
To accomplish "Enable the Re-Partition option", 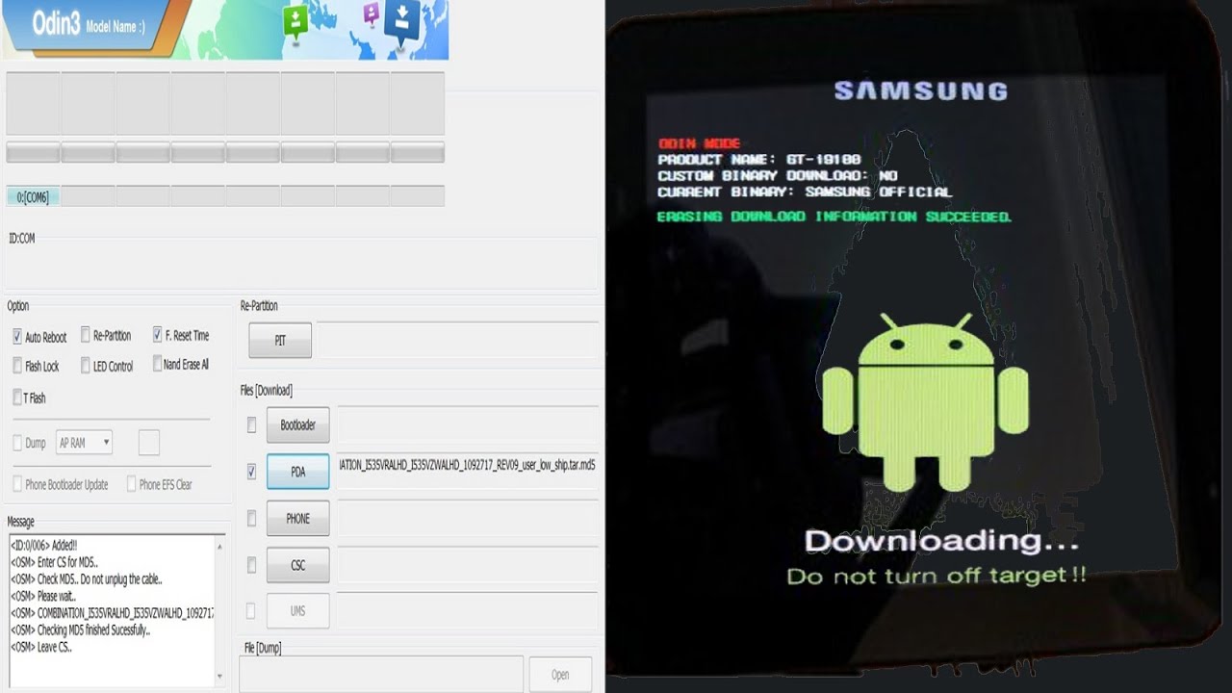I will coord(86,335).
